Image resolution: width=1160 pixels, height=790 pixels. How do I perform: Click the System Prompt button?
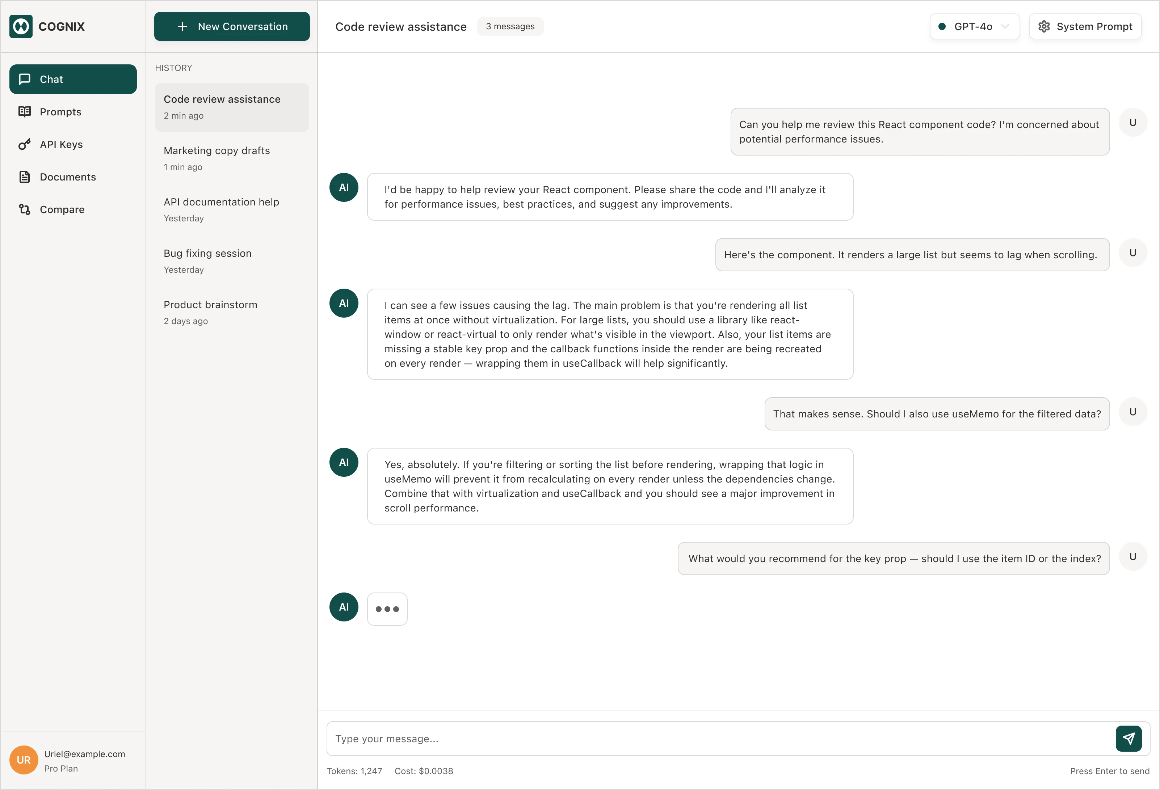(1085, 26)
